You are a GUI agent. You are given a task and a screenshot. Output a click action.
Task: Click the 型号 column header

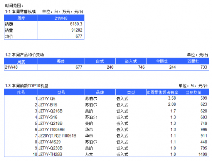pos(61,92)
